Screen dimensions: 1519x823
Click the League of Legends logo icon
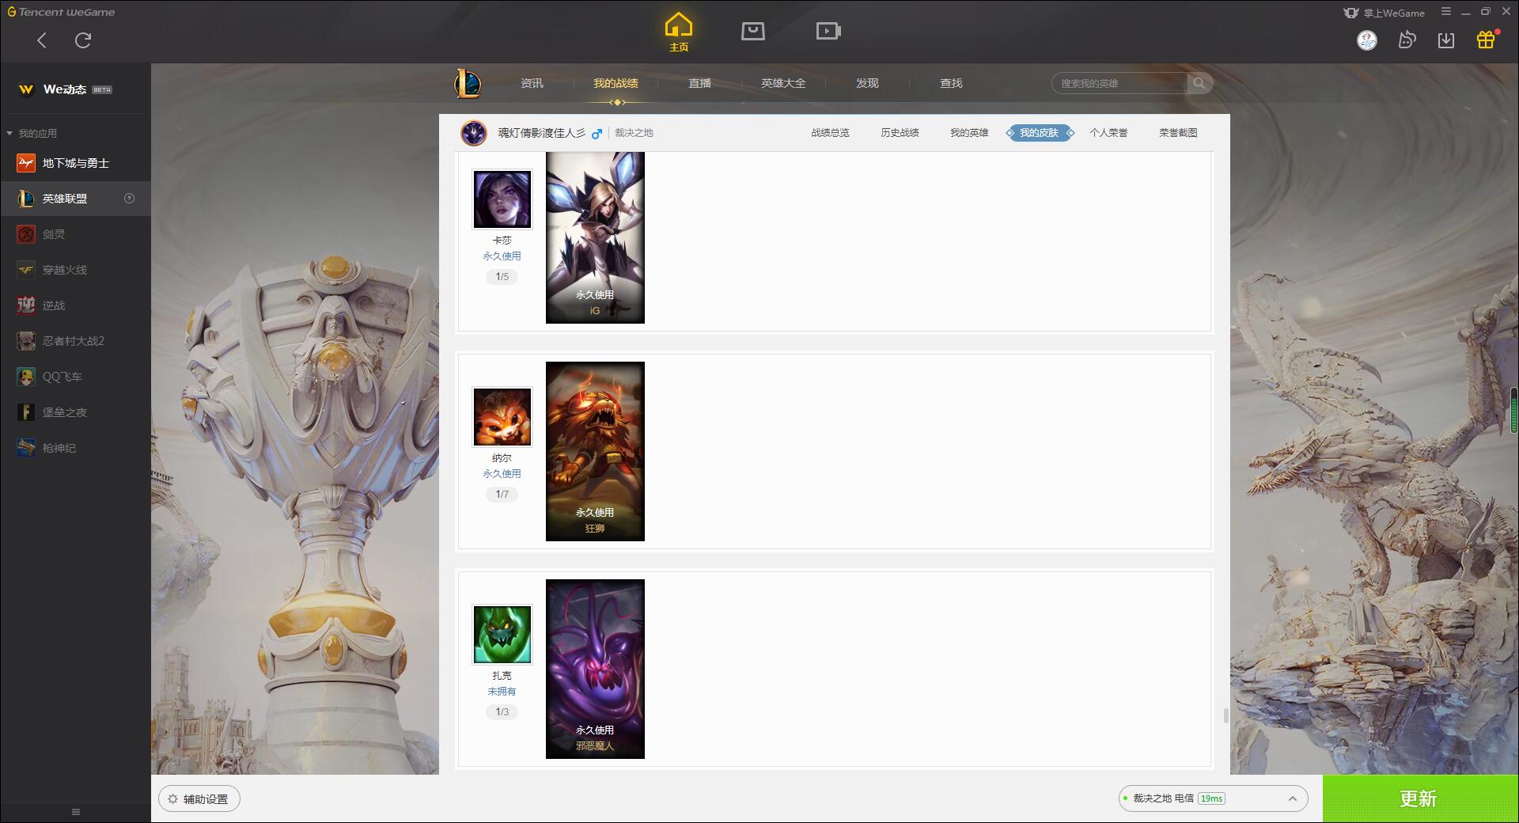click(x=468, y=83)
